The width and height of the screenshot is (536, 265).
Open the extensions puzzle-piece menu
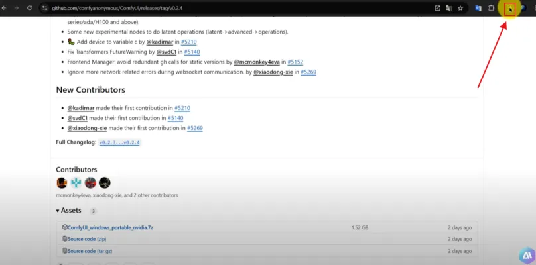(x=491, y=8)
